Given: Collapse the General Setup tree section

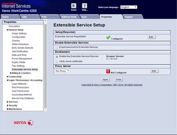Looking at the screenshot, I should 8,30.
